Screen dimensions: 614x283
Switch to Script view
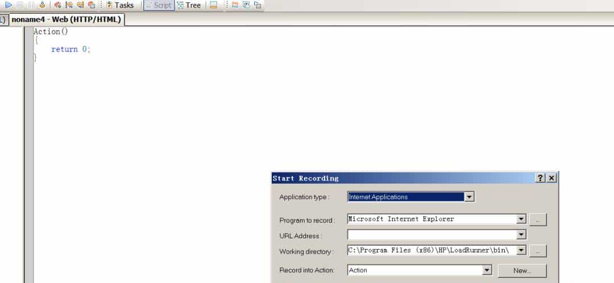pos(159,5)
